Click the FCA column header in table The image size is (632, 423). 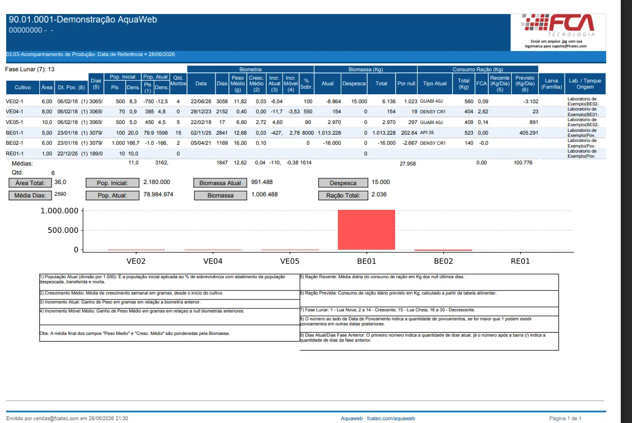click(x=481, y=84)
